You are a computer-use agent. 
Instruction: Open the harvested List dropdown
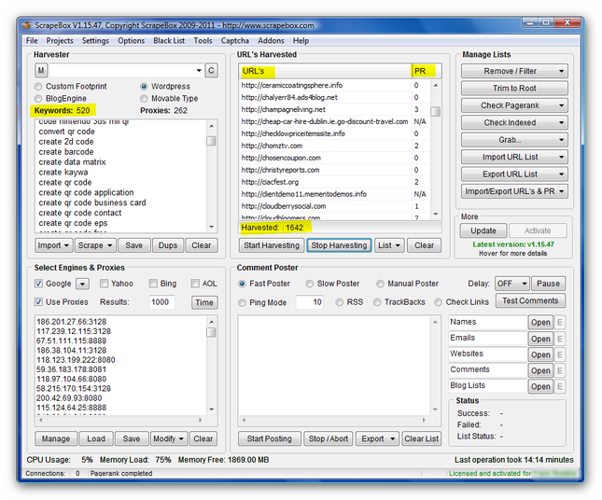point(389,245)
